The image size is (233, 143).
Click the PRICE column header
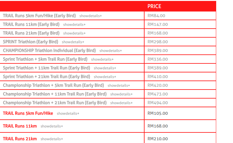[154, 6]
